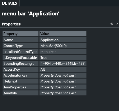Screen dimensions: 119x111
Task: Select the 'Alt' value cell
Action: (63, 69)
